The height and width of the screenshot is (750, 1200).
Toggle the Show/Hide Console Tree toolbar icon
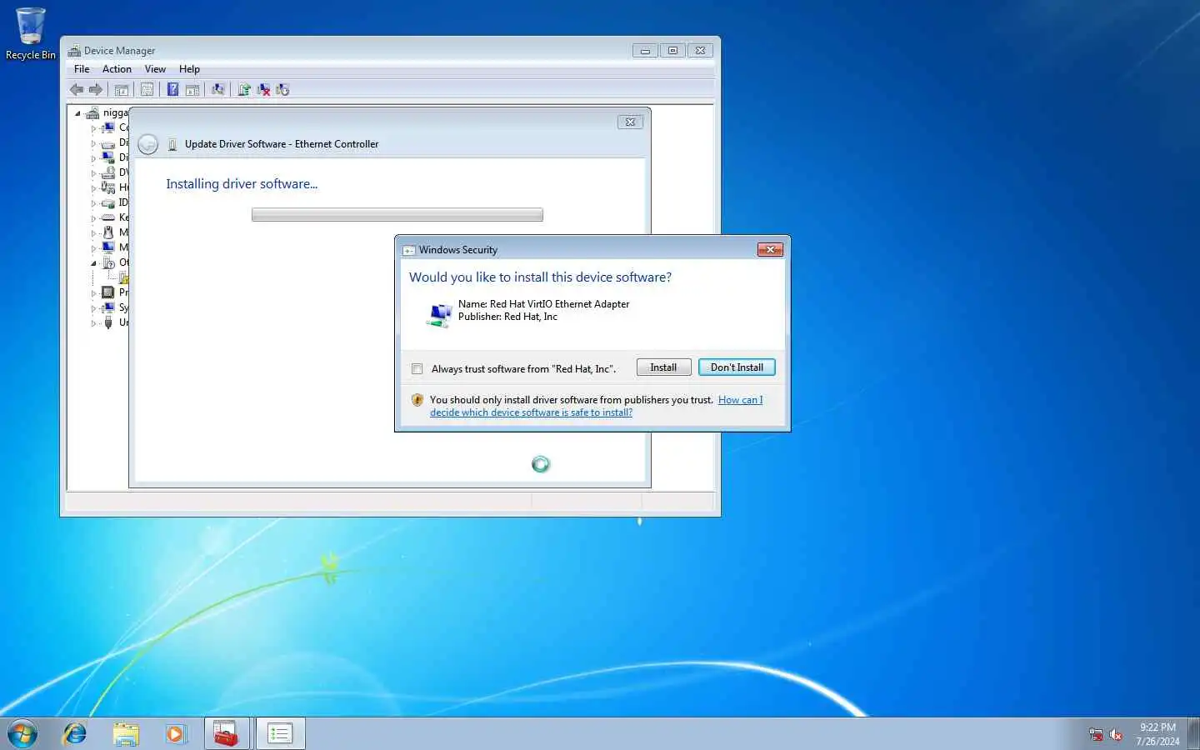tap(122, 90)
